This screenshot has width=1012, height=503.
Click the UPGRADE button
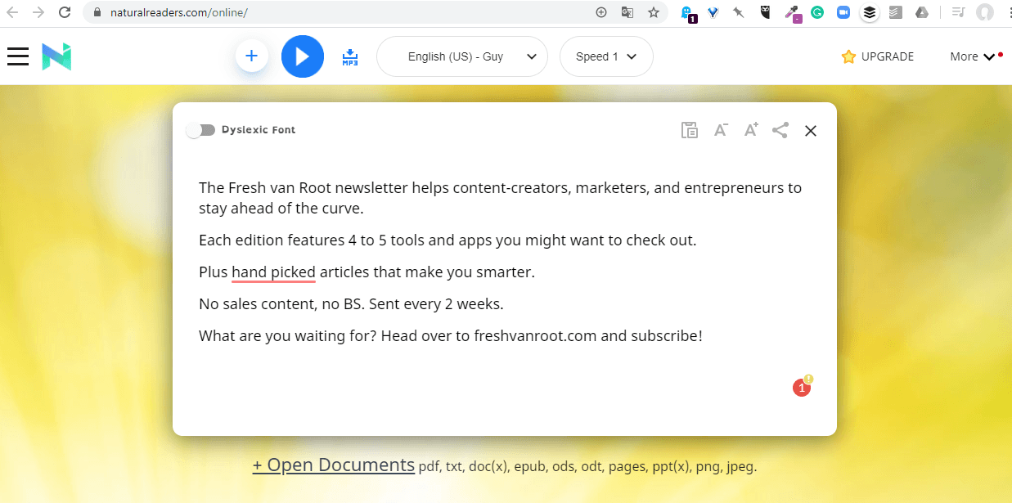coord(878,56)
